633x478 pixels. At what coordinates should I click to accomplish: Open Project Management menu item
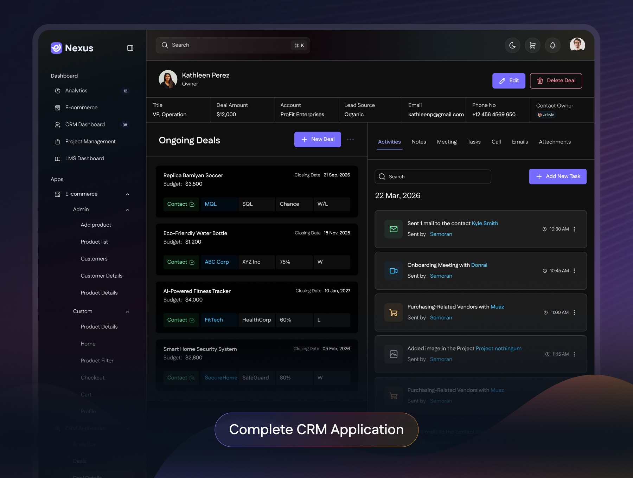90,142
